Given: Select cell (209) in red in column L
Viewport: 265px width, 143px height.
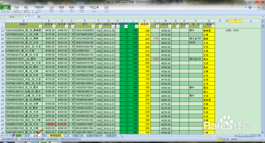Looking at the screenshot, I should [155, 59].
